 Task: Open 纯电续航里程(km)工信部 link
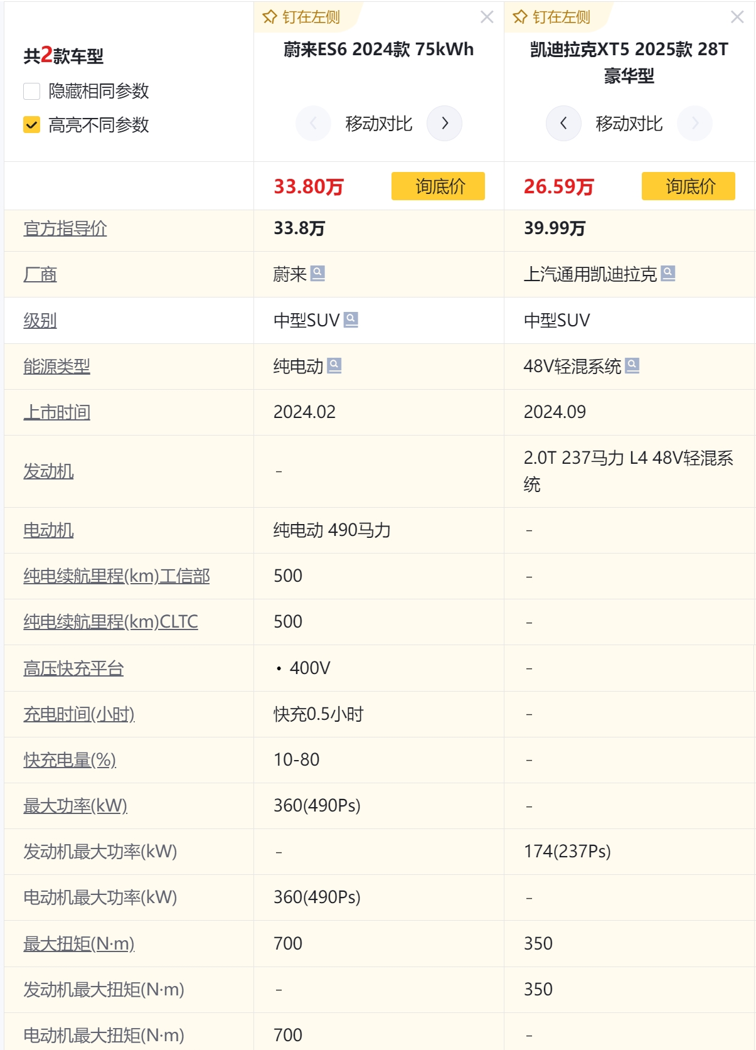click(x=117, y=576)
